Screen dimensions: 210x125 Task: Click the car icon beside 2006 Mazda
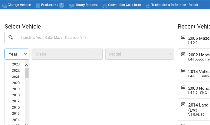(x=183, y=37)
